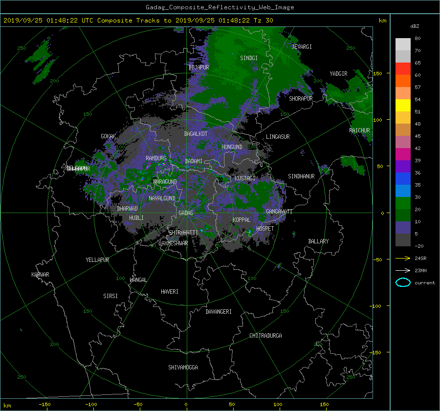Screen dimensions: 440x411
Task: Select the orange 60 dBZ swatch
Action: tap(403, 81)
